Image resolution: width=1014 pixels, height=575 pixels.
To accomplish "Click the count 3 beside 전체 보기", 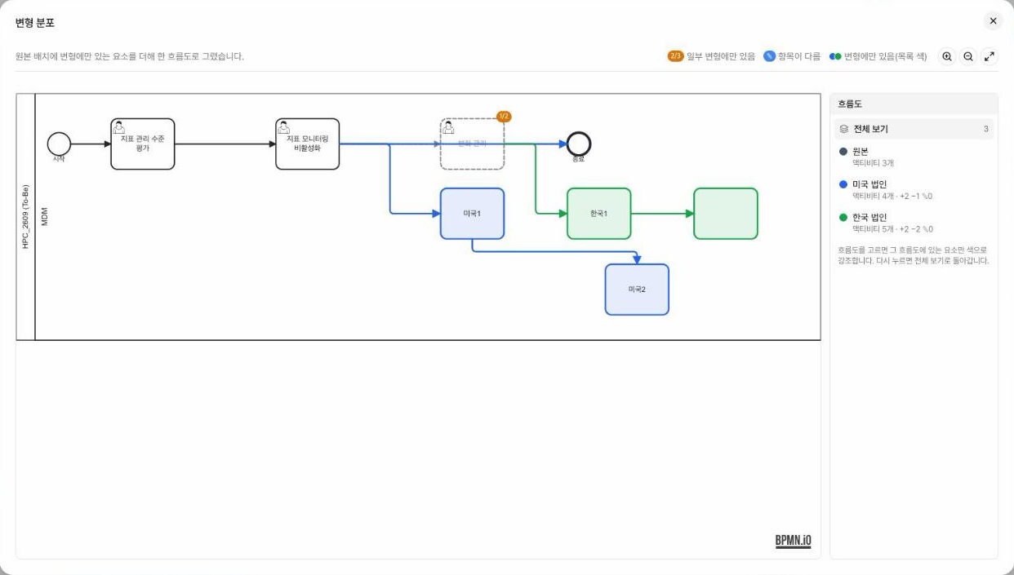I will [x=985, y=129].
